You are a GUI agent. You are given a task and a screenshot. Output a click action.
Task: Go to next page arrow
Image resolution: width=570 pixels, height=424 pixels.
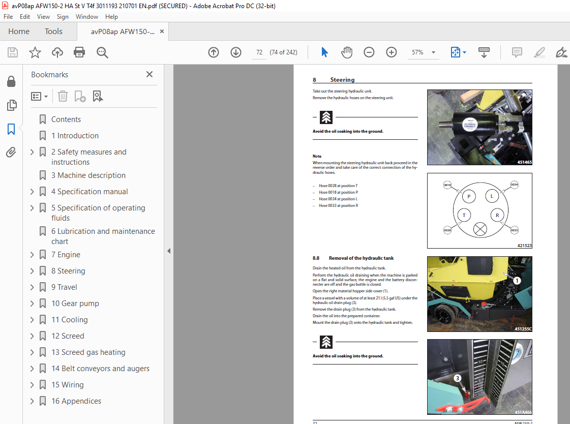(236, 52)
